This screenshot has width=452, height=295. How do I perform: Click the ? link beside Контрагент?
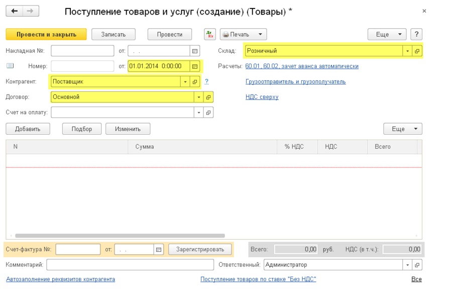pos(206,81)
